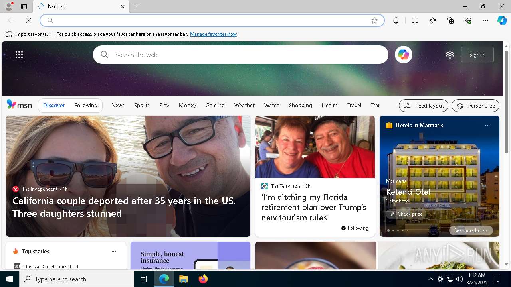The height and width of the screenshot is (287, 511).
Task: Open Browser essentials icon
Action: (468, 20)
